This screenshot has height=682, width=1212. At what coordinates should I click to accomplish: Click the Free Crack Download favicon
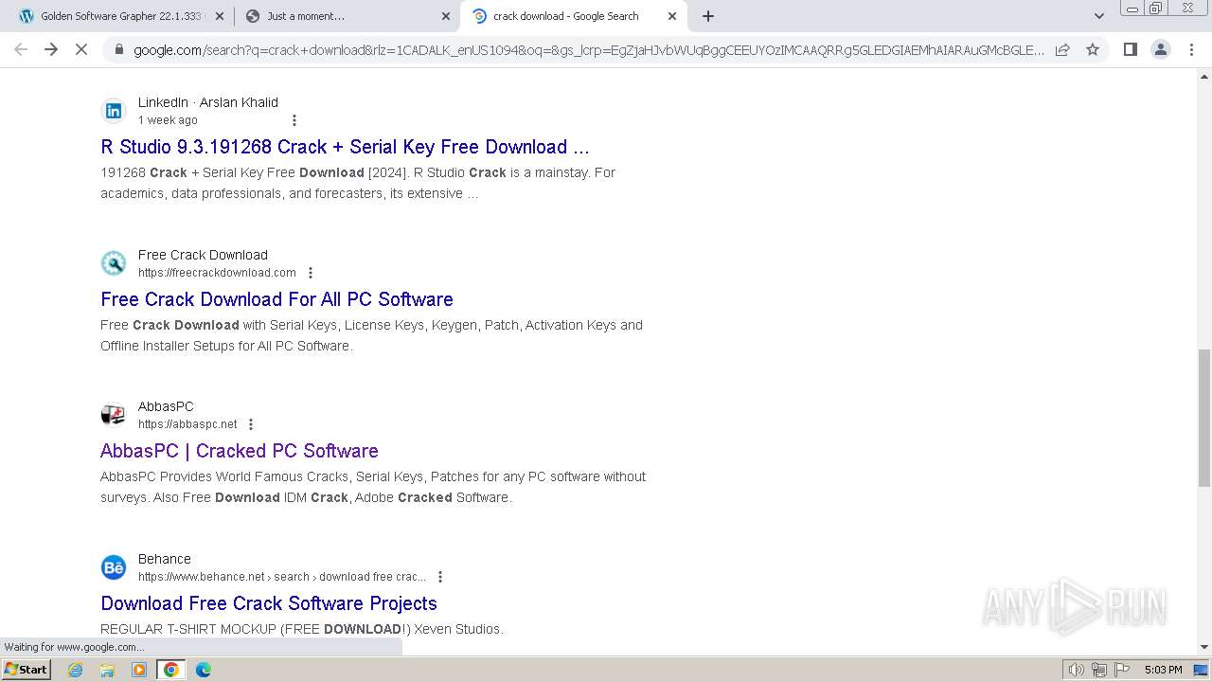coord(114,263)
